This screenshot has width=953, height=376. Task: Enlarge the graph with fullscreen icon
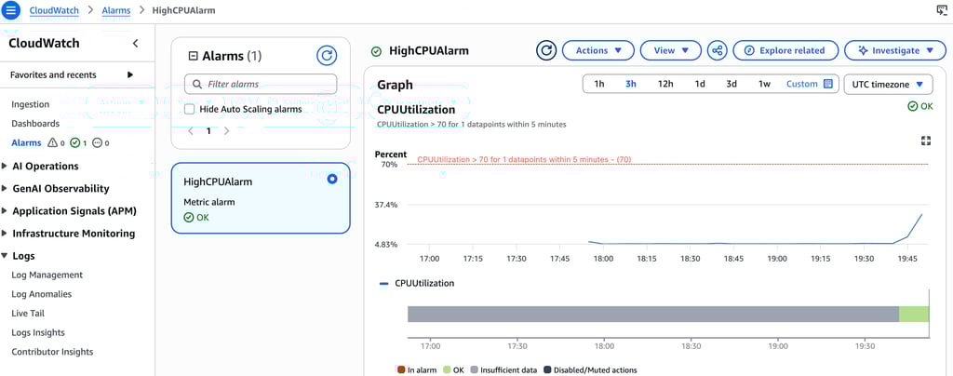[926, 141]
